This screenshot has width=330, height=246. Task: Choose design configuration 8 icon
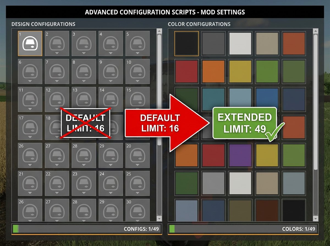pyautogui.click(x=84, y=71)
